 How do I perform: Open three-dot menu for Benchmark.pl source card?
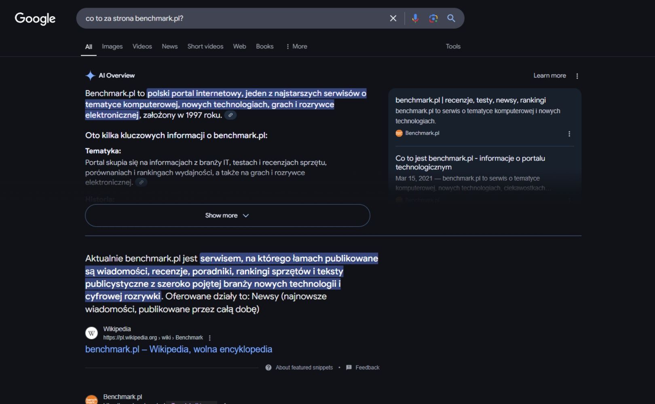point(569,134)
